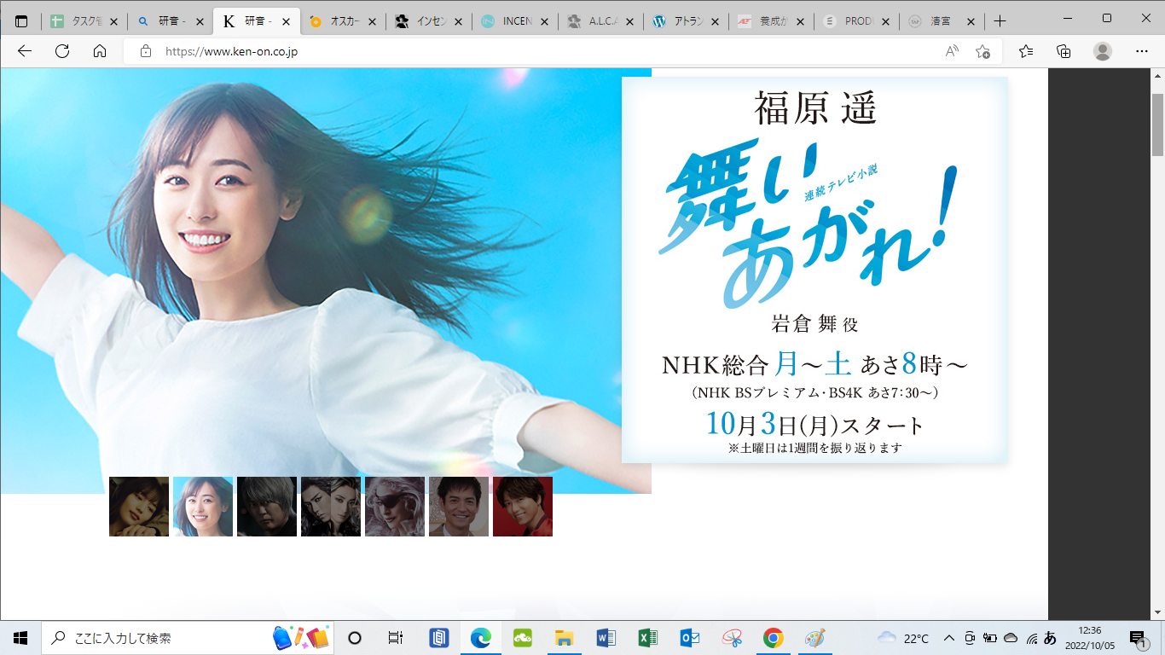Open Microsoft Word from taskbar
The image size is (1165, 655).
(x=606, y=638)
